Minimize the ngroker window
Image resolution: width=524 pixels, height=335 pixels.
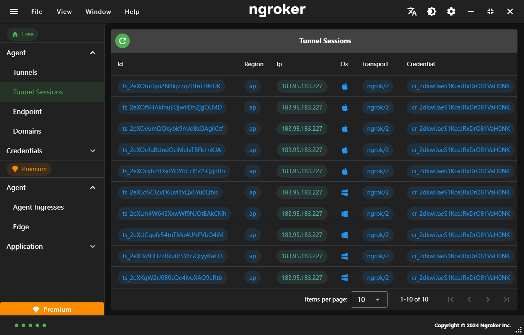(471, 11)
